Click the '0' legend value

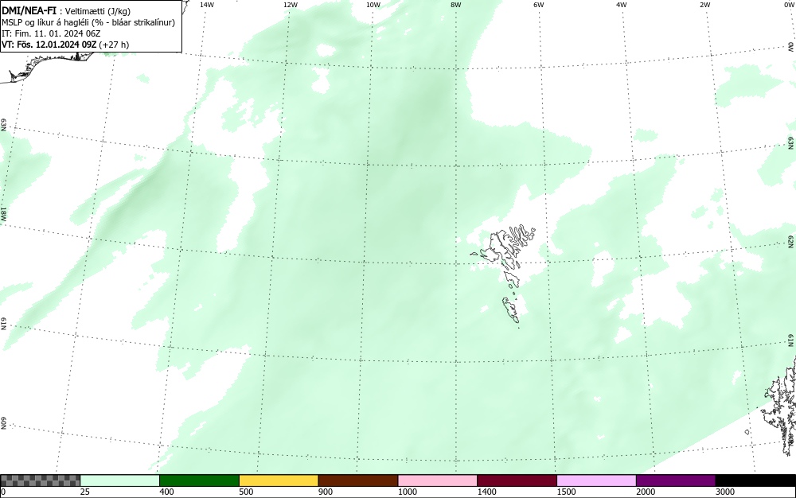pyautogui.click(x=3, y=492)
